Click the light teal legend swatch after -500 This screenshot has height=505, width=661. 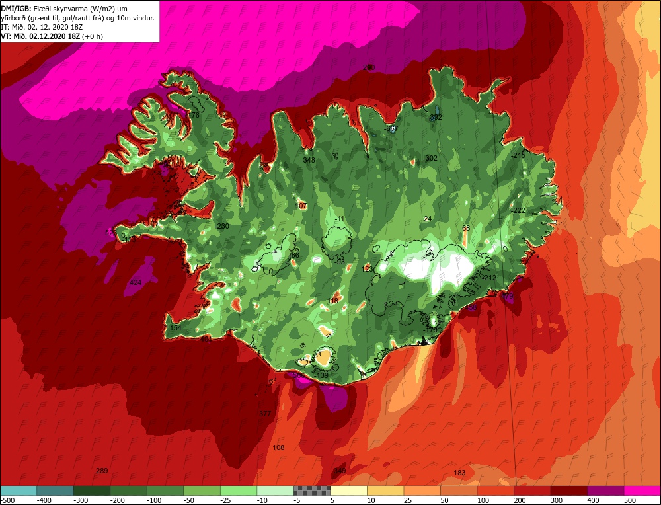click(19, 490)
